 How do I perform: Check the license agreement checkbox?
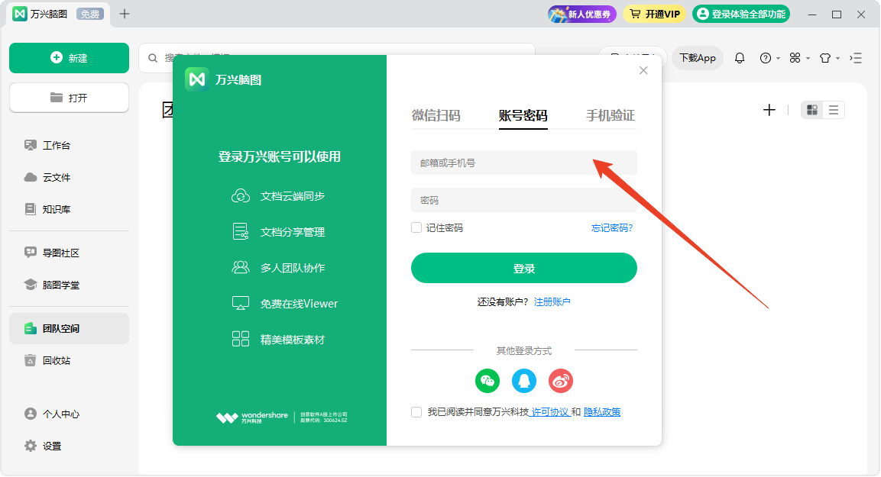(416, 412)
